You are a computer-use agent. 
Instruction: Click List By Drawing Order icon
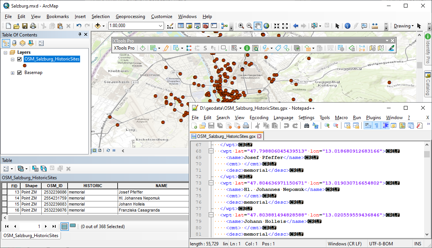click(x=6, y=43)
